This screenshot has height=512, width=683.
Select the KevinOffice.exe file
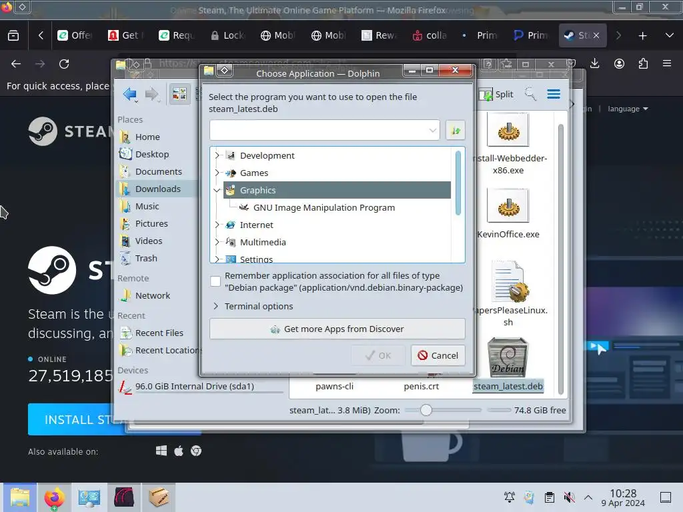[508, 214]
